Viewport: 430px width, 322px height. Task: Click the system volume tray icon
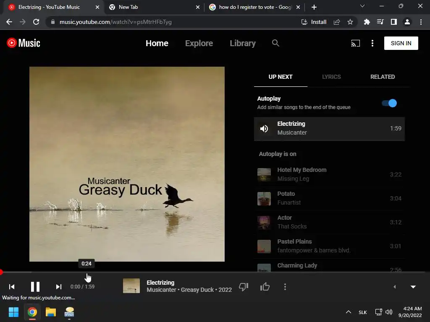tap(389, 312)
